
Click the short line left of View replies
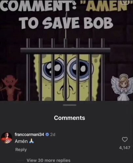20,160
